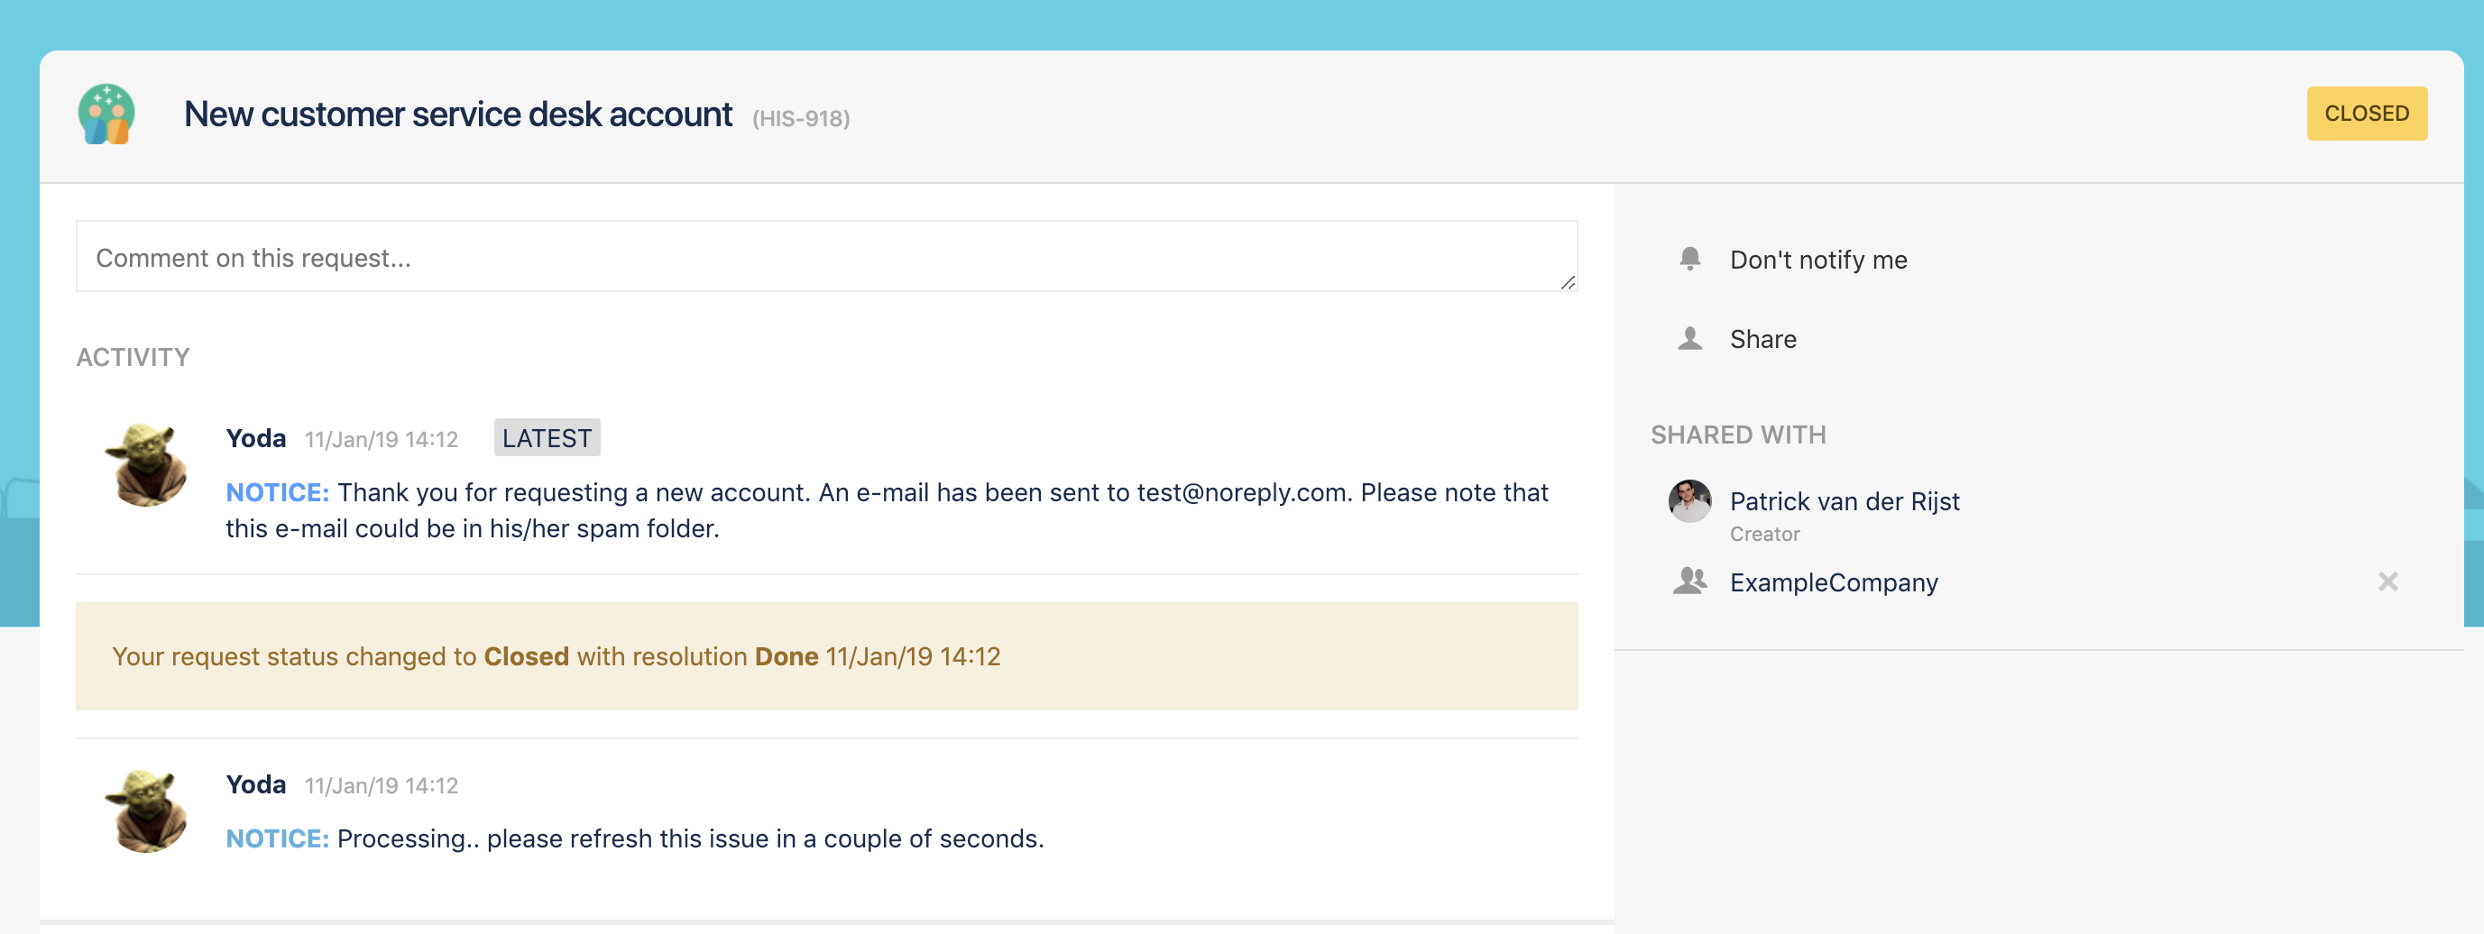
Task: Click the service desk portal logo icon
Action: coord(106,114)
